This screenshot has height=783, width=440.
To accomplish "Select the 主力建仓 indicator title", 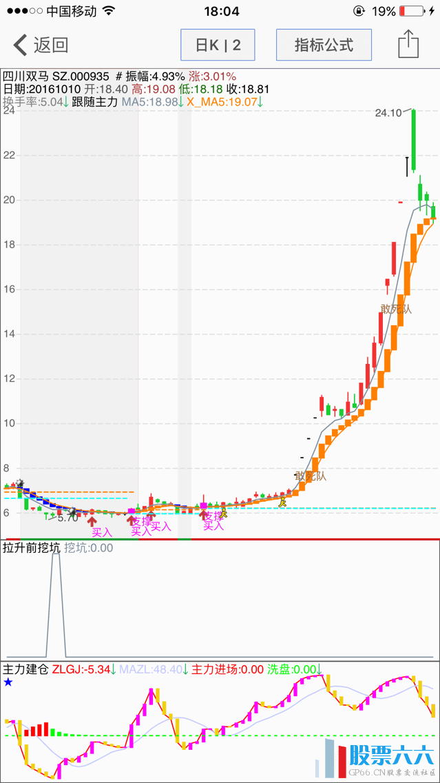I will [x=25, y=669].
